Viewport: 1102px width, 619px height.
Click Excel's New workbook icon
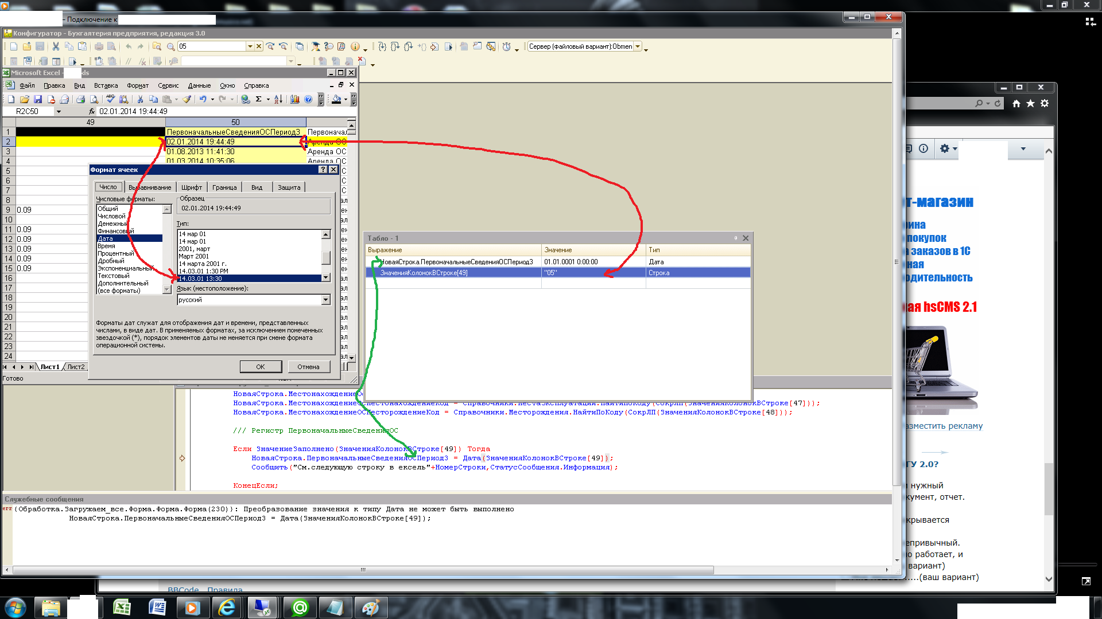coord(11,99)
